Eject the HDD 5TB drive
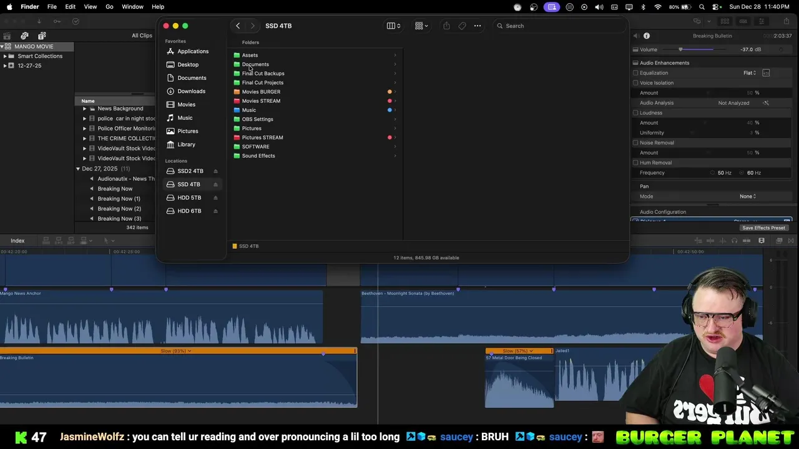 215,198
